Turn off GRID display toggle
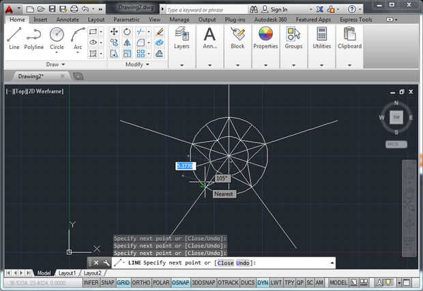Screen dimensions: 423x291 click(123, 282)
